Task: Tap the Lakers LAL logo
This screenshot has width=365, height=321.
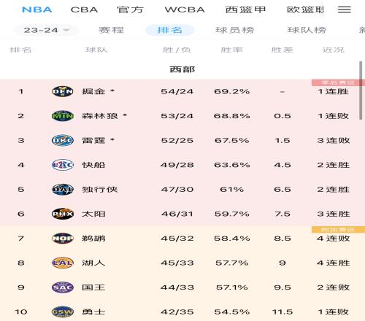Action: [63, 263]
